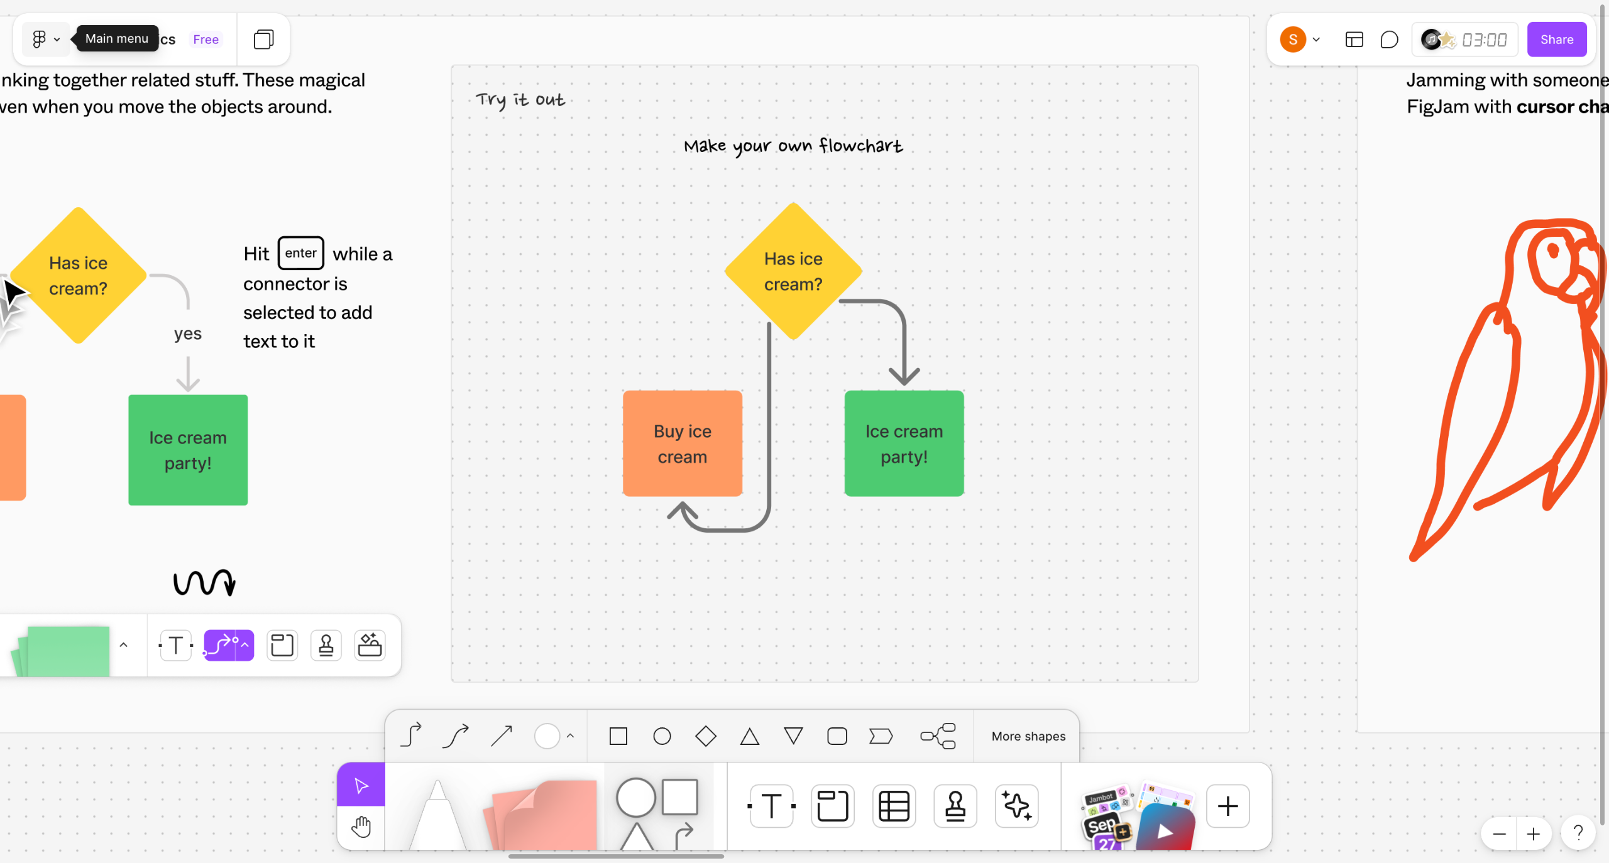Select the straight line arrow tool
1609x863 pixels.
coord(501,735)
